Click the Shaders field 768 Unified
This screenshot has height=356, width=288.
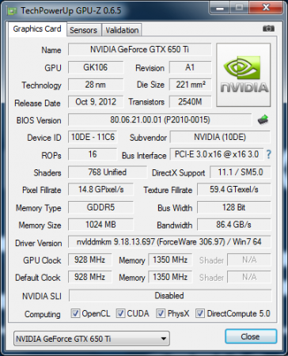pyautogui.click(x=108, y=172)
